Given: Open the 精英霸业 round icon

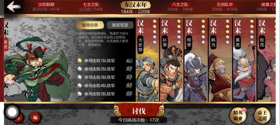Looking at the screenshot, I should (x=238, y=116).
